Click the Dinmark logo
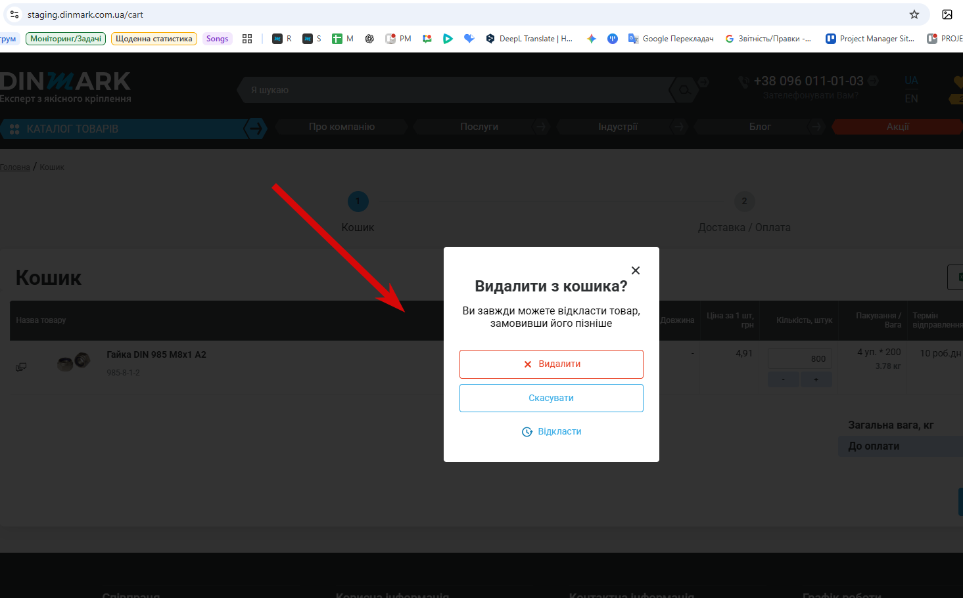Screen dimensions: 963x598 [65, 87]
